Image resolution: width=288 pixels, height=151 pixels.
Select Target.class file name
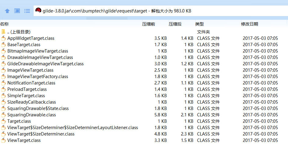19,122
